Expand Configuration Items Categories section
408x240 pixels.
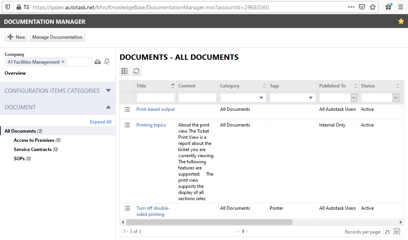point(108,90)
